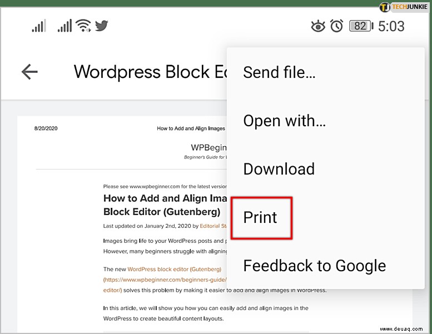Tap the Twitter bird notification icon
This screenshot has width=432, height=334.
pyautogui.click(x=101, y=26)
